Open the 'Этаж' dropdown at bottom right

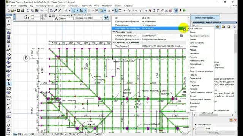pos(221,128)
